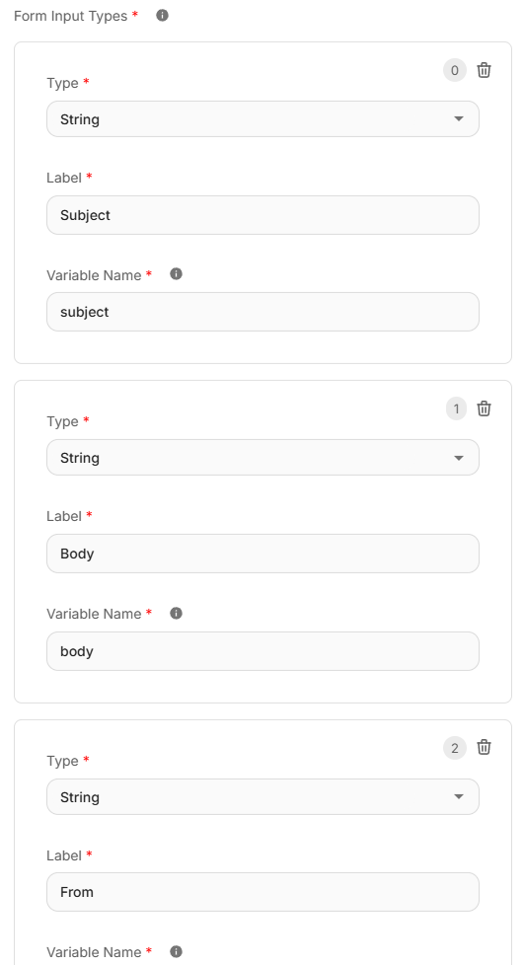Open the Type dropdown above Subject
The image size is (524, 965).
pos(262,118)
